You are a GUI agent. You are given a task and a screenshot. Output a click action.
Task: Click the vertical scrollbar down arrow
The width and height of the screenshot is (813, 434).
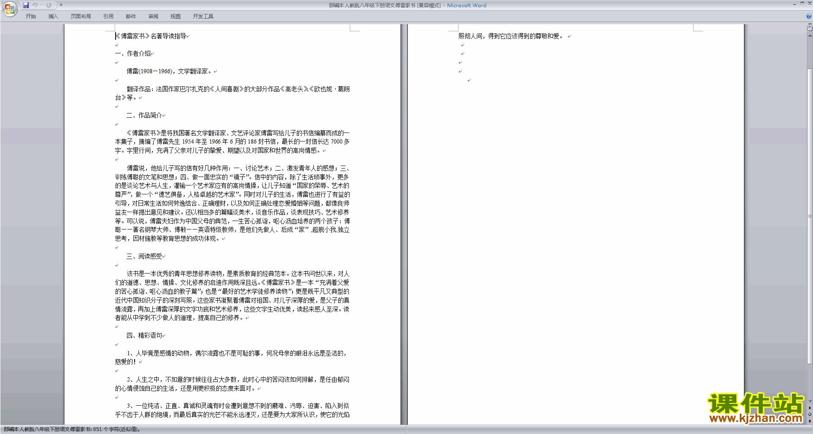click(x=810, y=401)
